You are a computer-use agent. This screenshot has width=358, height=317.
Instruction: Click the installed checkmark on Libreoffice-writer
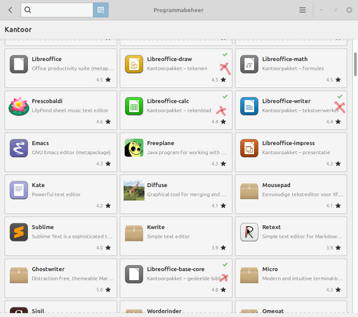340,96
